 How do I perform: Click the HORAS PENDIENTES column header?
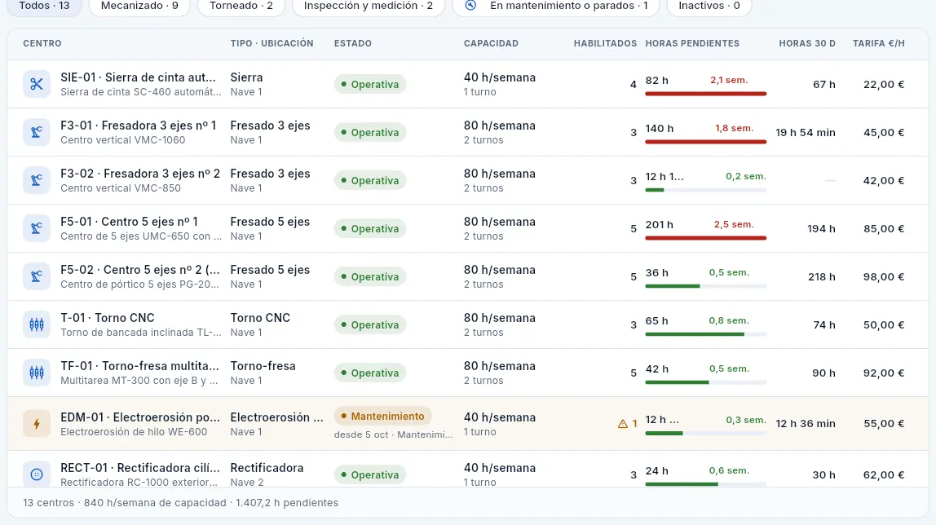click(692, 43)
